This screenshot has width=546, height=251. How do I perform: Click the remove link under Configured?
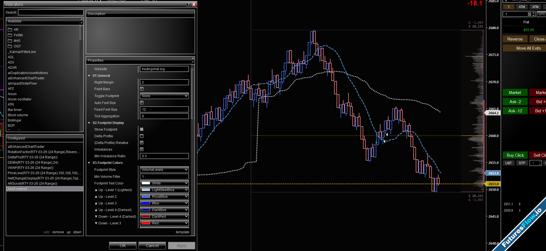(x=58, y=232)
